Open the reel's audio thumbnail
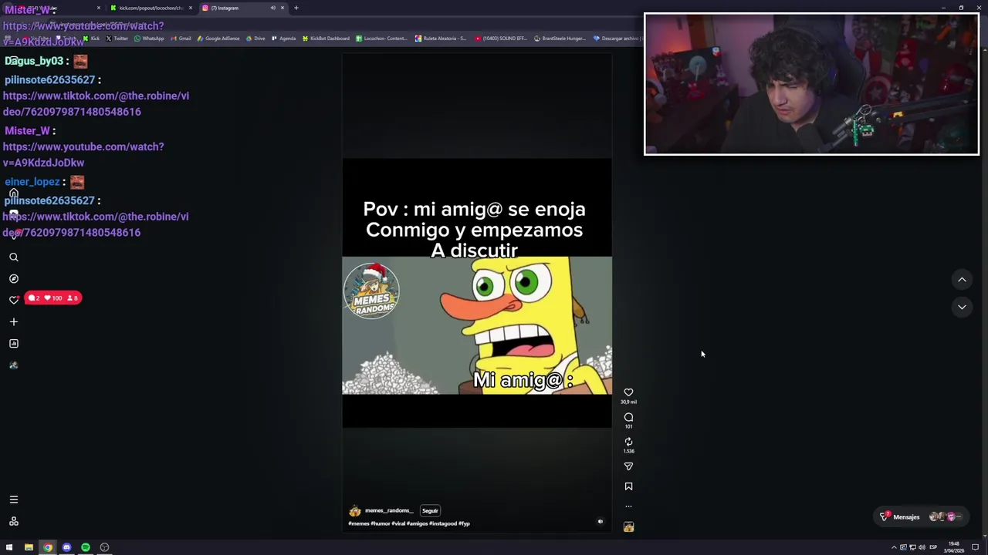The image size is (988, 555). (x=628, y=526)
